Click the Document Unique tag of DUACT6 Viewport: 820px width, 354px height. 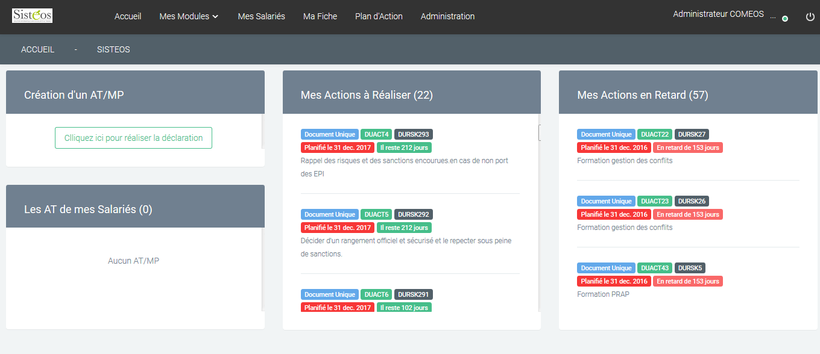(x=329, y=294)
